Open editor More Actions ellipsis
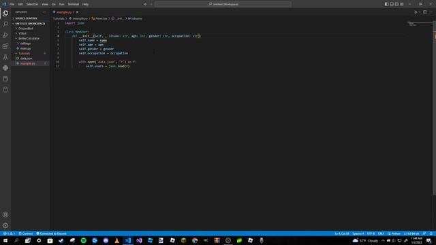 click(431, 12)
